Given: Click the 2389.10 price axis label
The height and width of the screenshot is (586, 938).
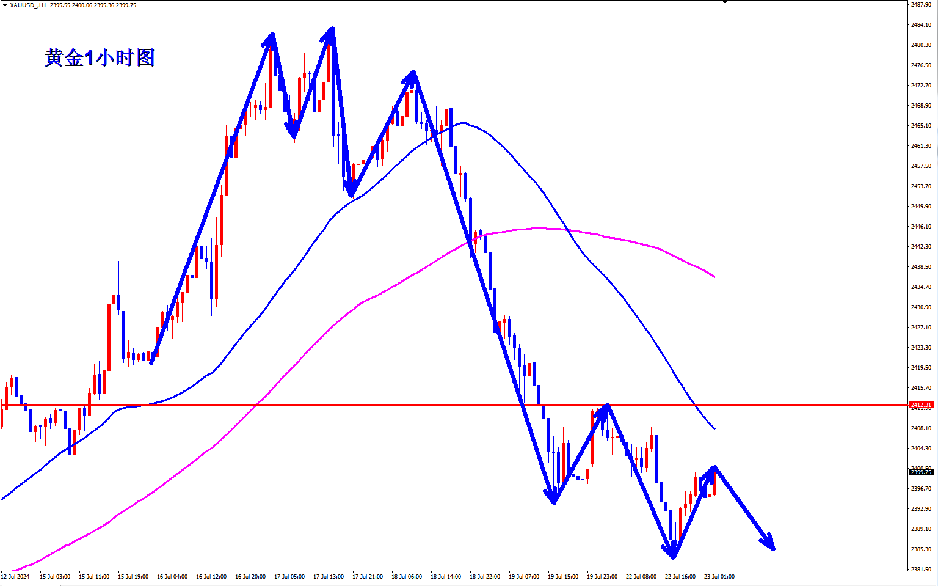Looking at the screenshot, I should click(921, 529).
